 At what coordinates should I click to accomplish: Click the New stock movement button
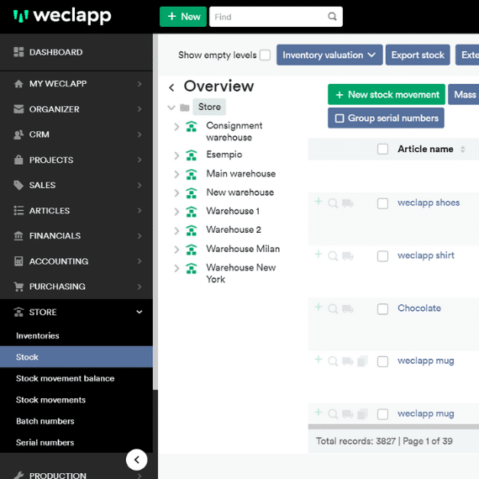point(387,94)
